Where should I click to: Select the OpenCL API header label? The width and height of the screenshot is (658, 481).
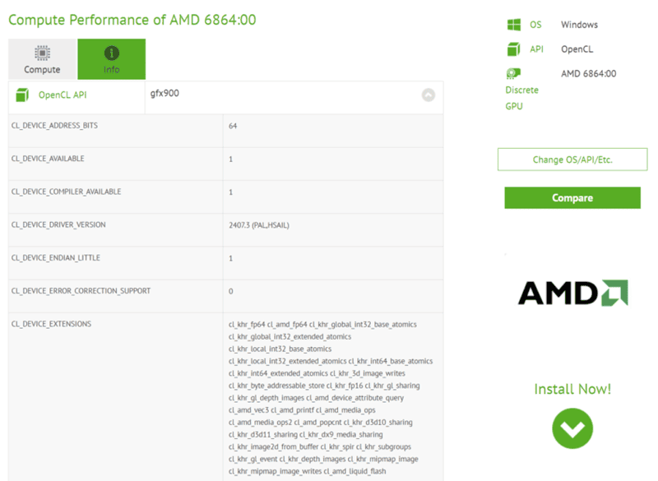63,95
